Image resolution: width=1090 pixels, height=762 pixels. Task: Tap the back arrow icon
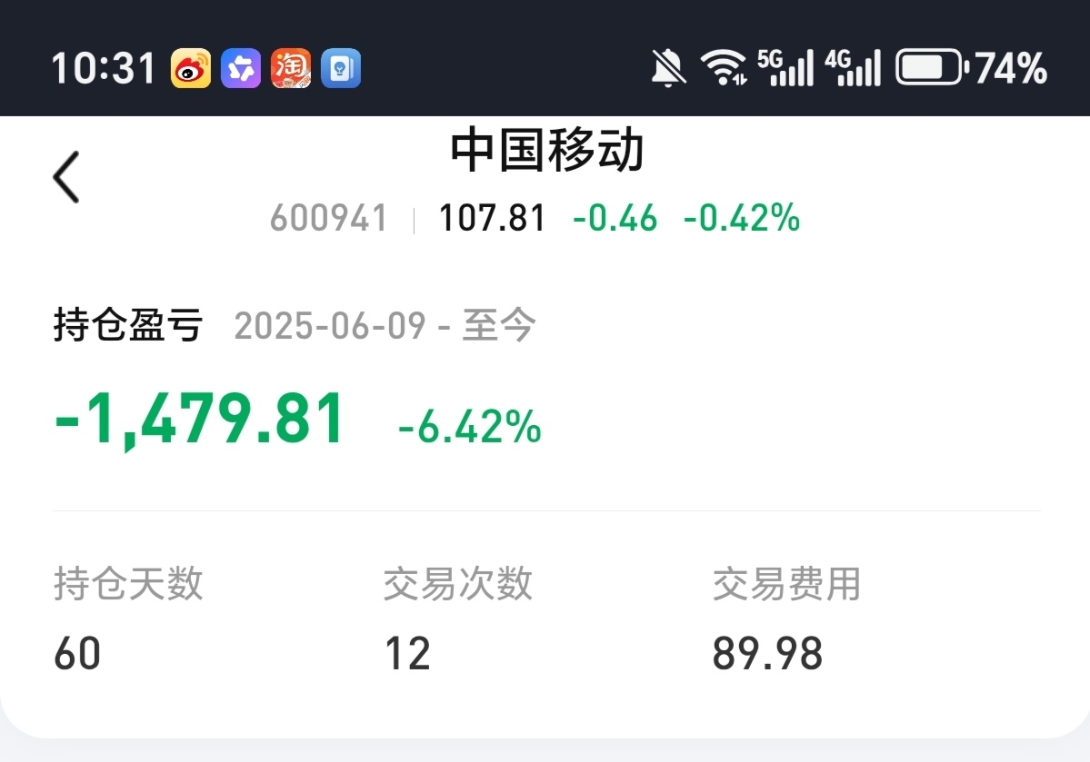[66, 177]
